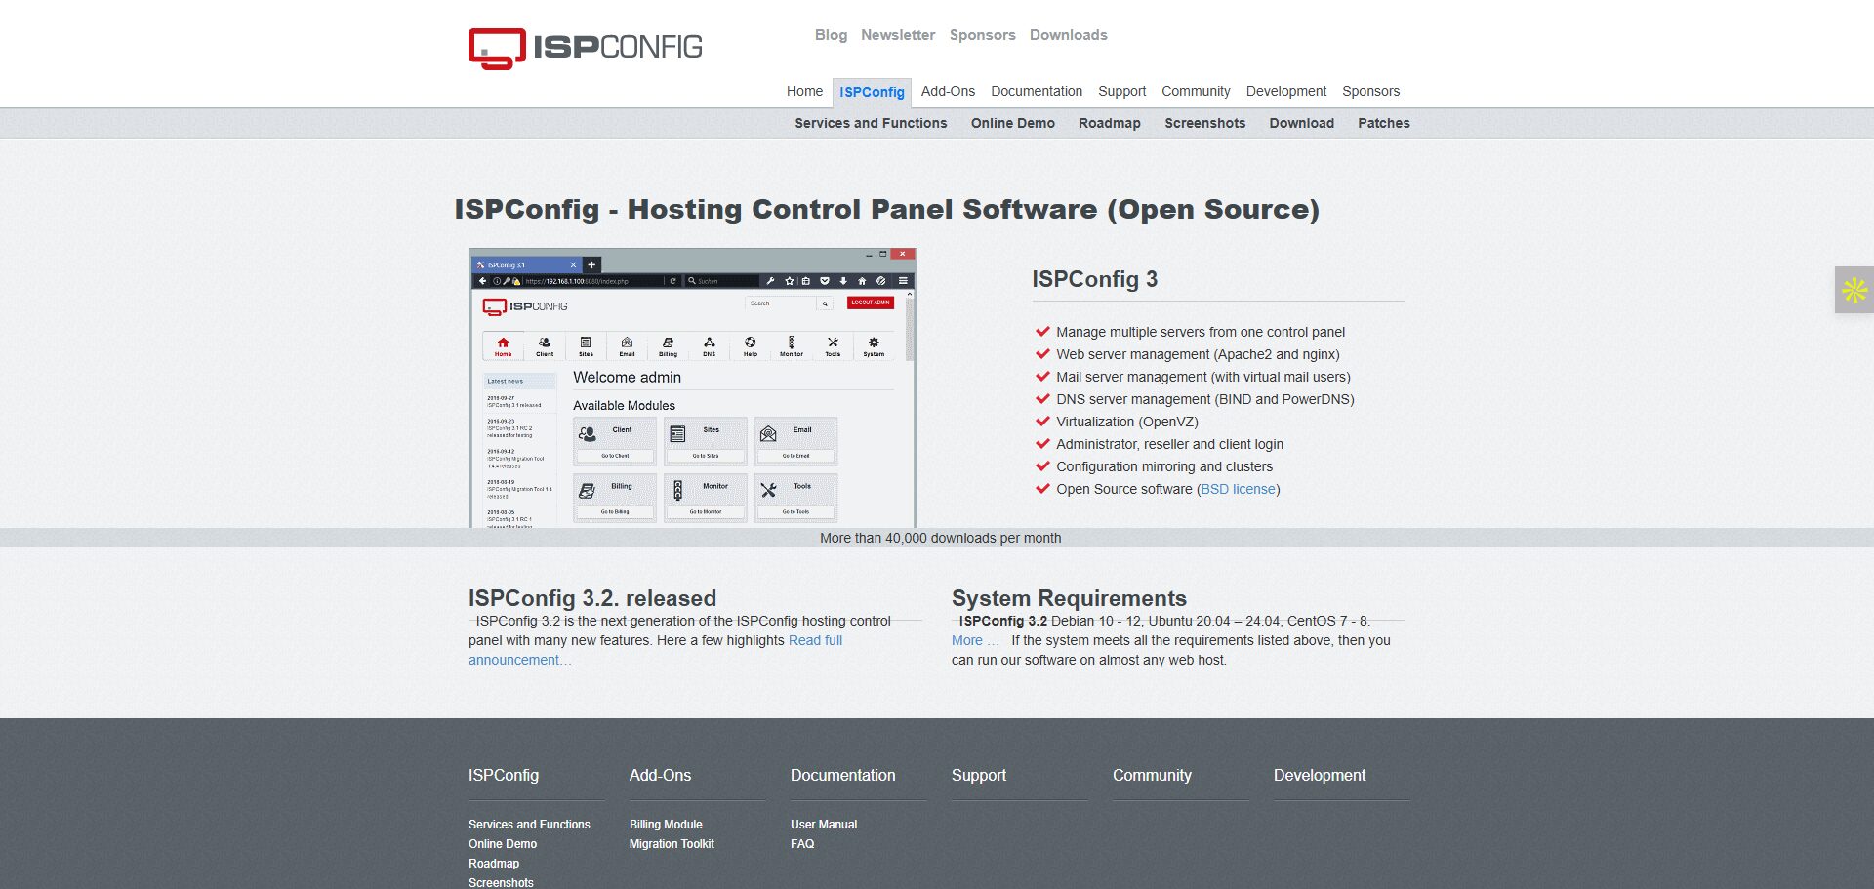This screenshot has width=1874, height=889.
Task: Click the ISPConfig site logo
Action: (x=586, y=45)
